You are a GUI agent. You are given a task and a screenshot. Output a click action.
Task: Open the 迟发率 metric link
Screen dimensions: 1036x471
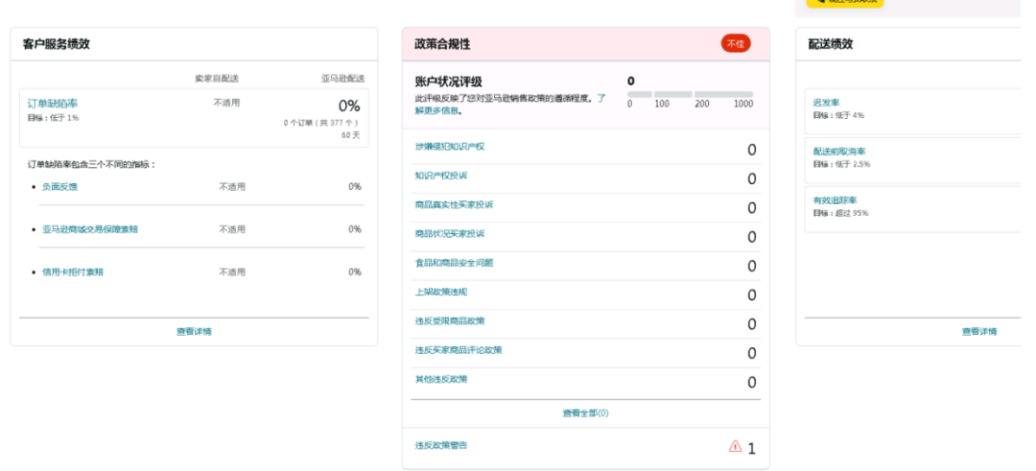tap(826, 103)
